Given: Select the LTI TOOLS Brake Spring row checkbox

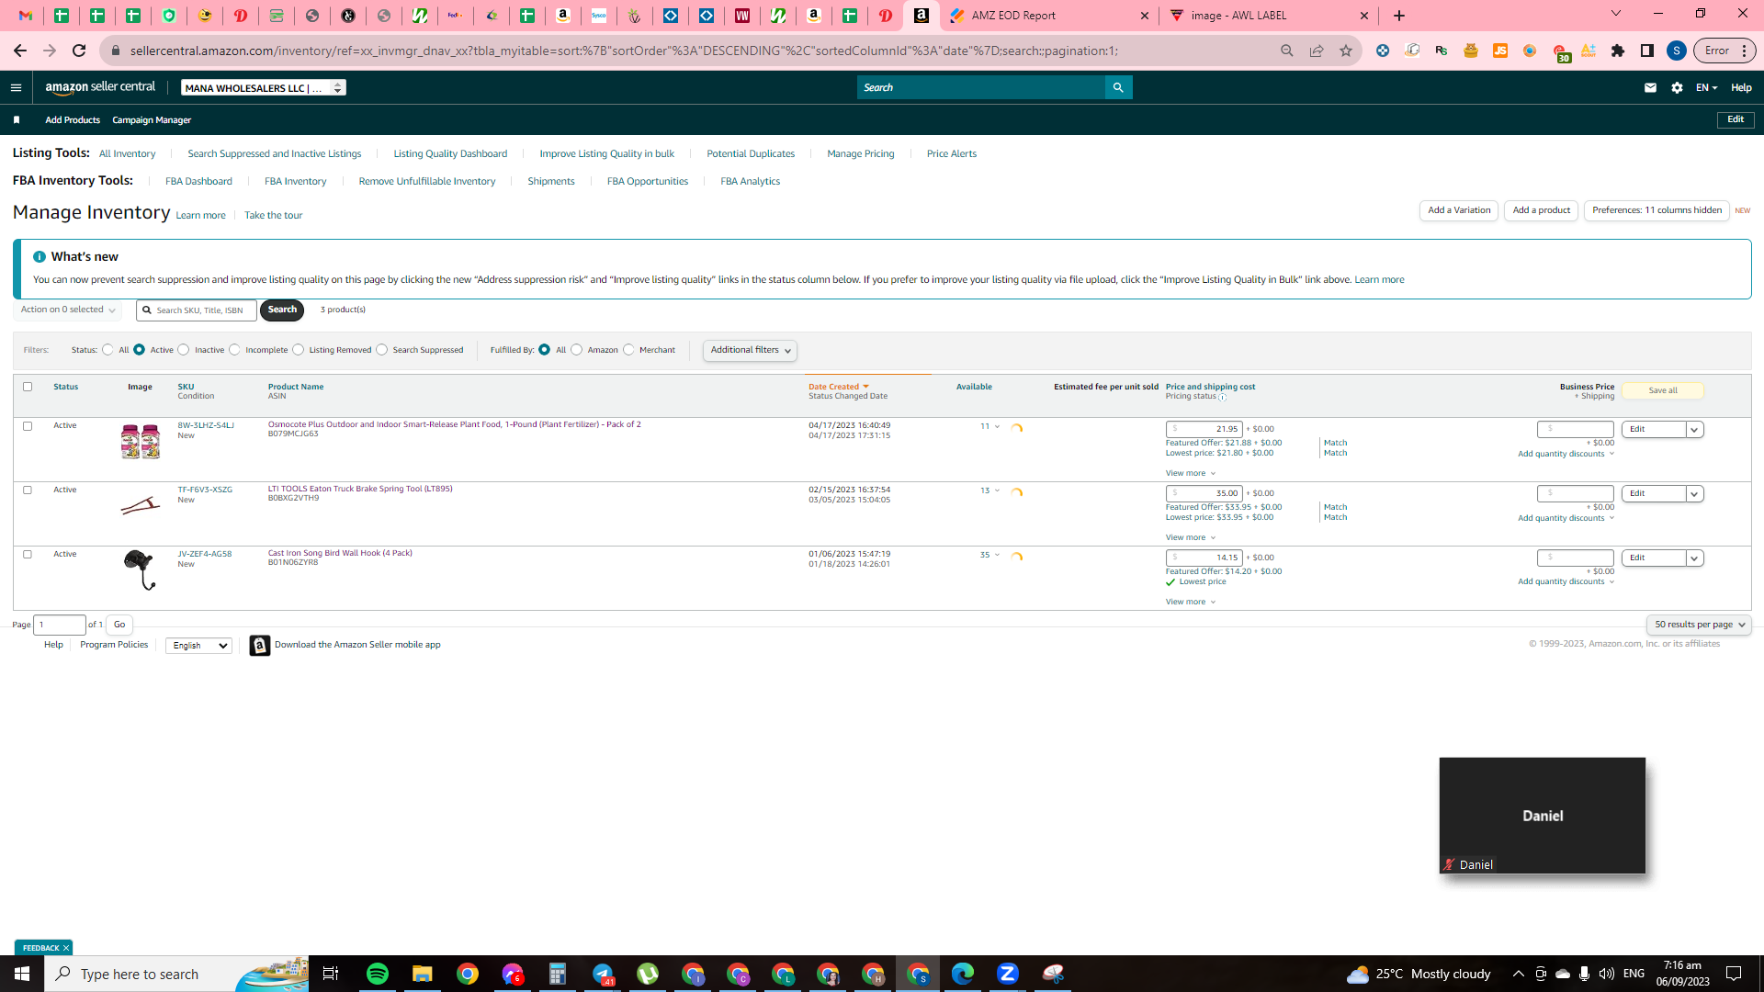Looking at the screenshot, I should point(28,490).
